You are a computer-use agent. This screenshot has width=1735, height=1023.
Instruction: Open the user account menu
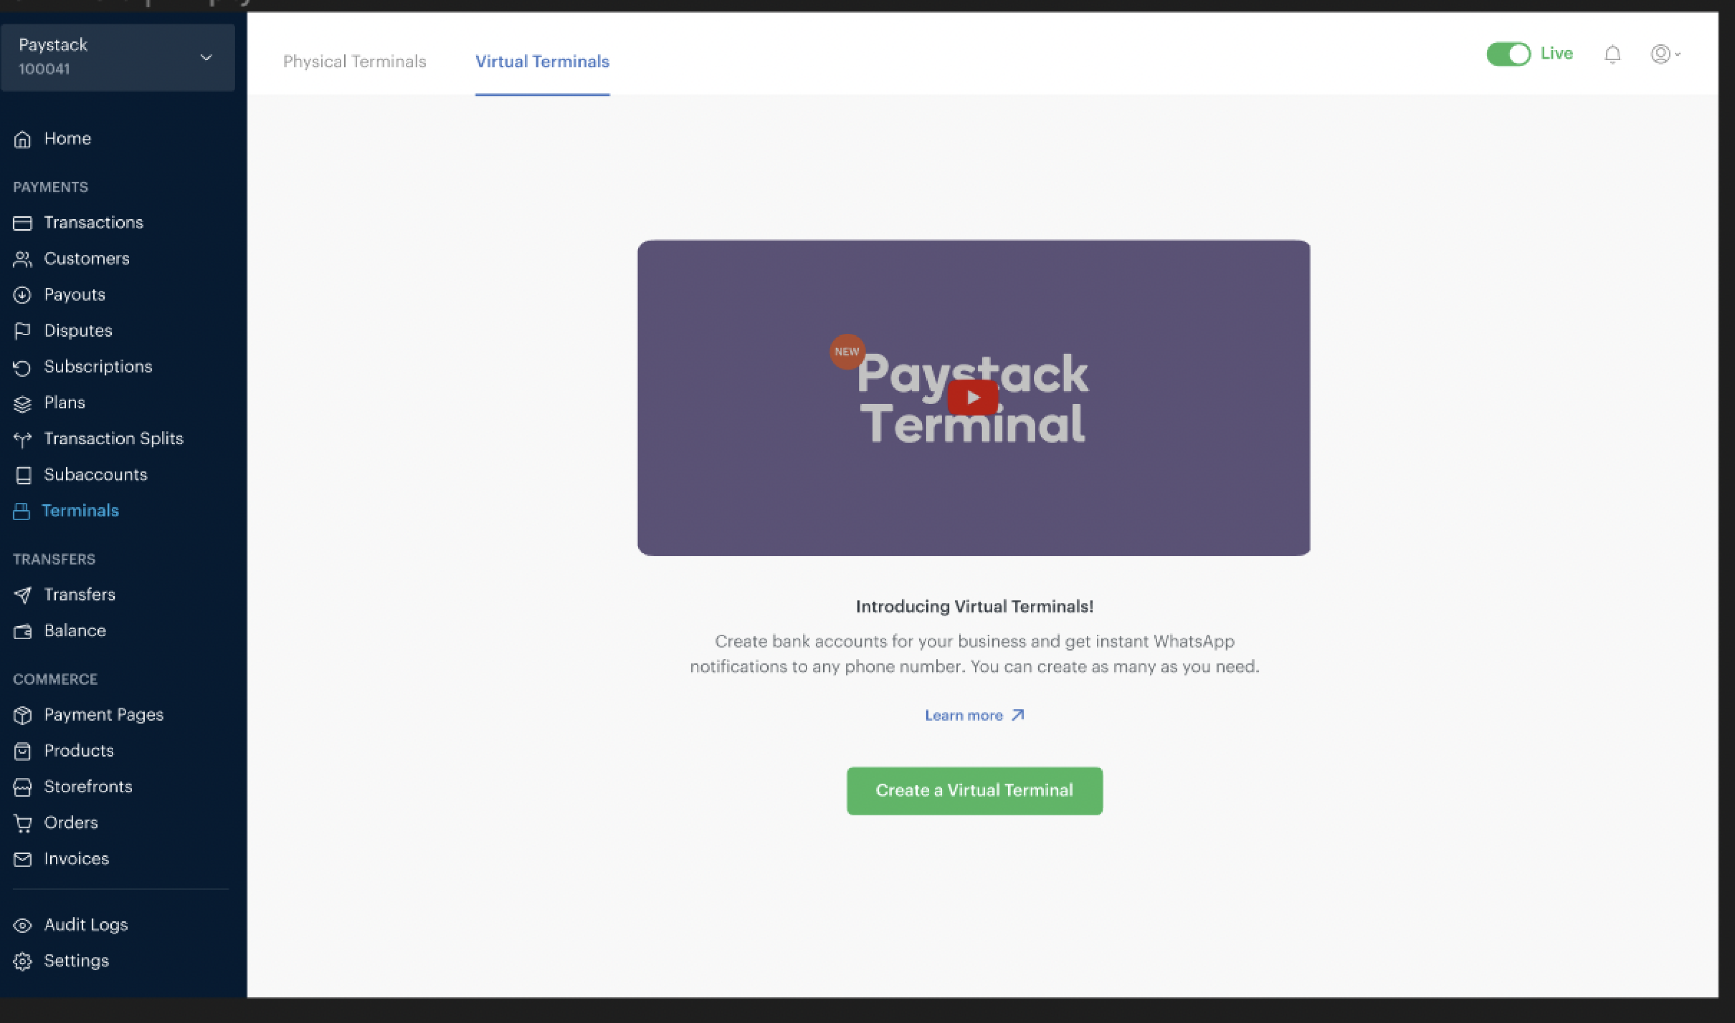[1663, 53]
